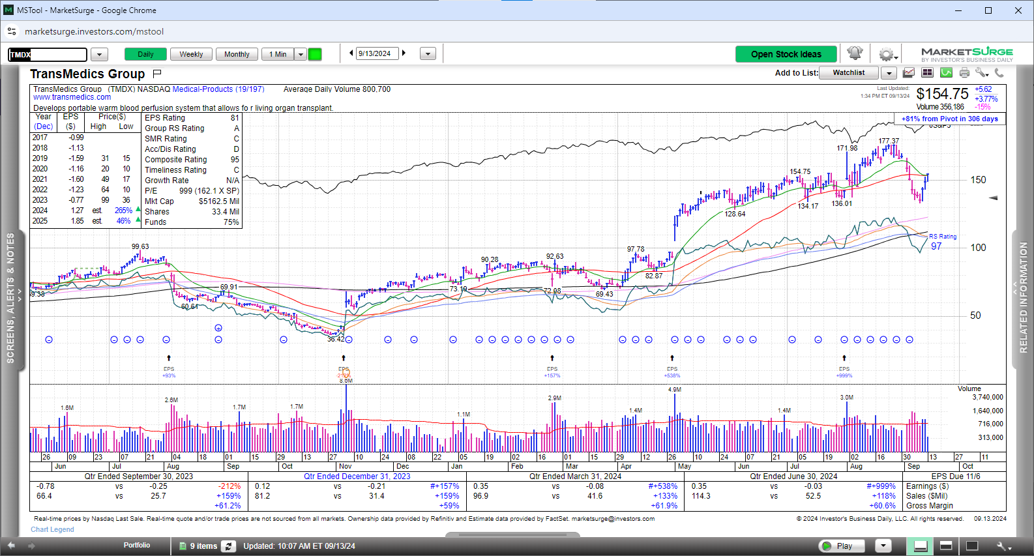Click the browser address bar URL

[94, 31]
